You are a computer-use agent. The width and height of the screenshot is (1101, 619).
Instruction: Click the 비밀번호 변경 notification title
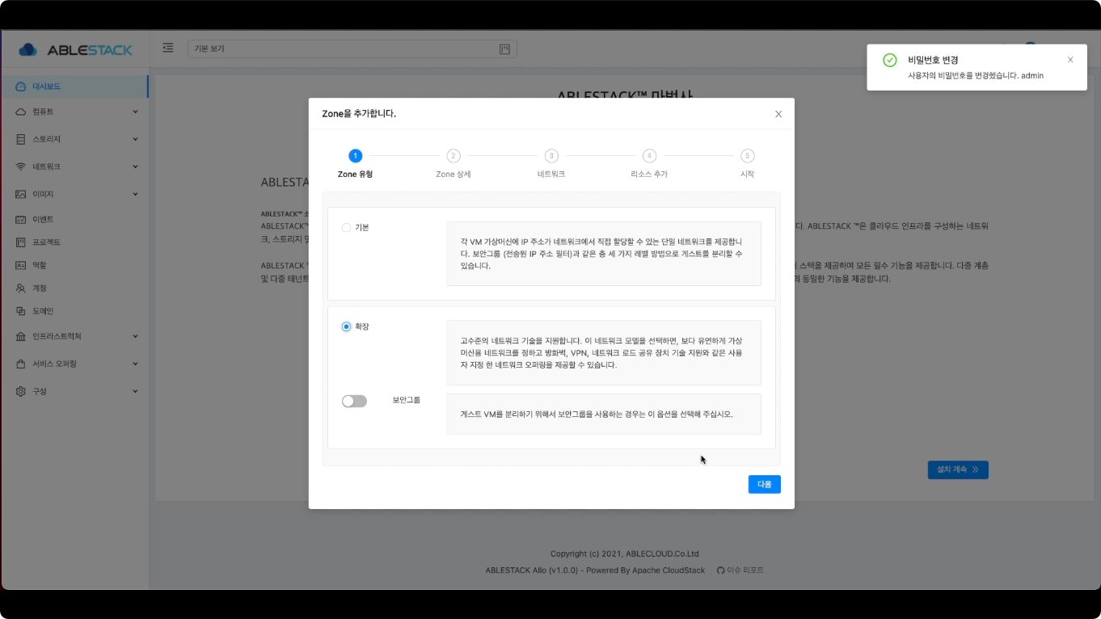pos(933,60)
